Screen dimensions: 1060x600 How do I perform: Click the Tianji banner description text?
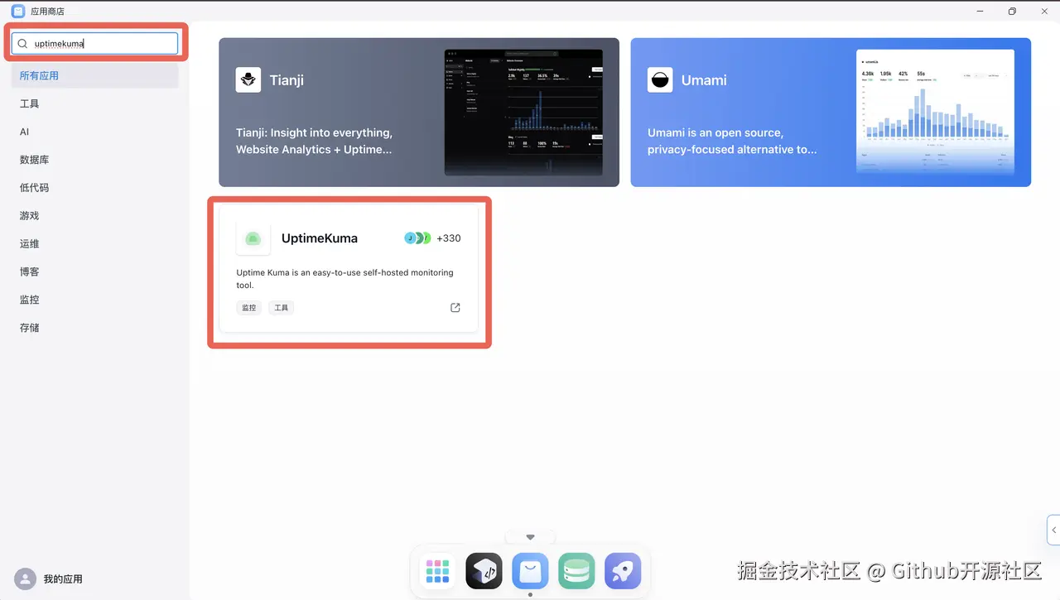pyautogui.click(x=315, y=141)
